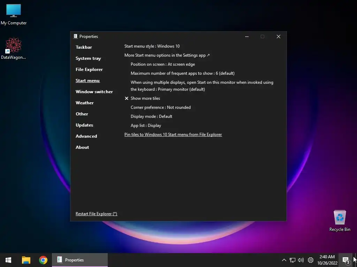Open Pin tiles to Windows 10 Start menu link

pyautogui.click(x=173, y=135)
